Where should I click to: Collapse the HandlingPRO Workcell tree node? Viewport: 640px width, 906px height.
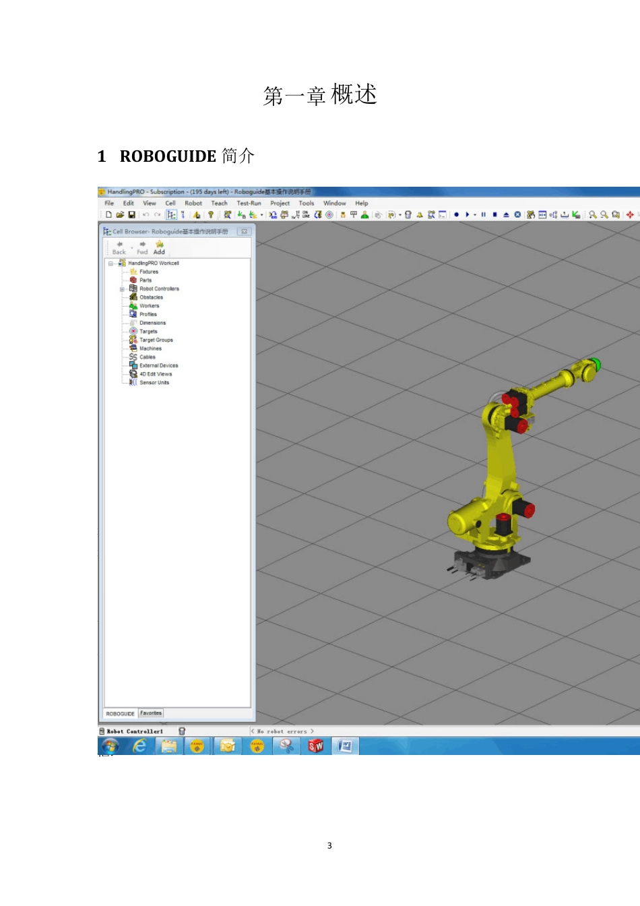[x=110, y=264]
